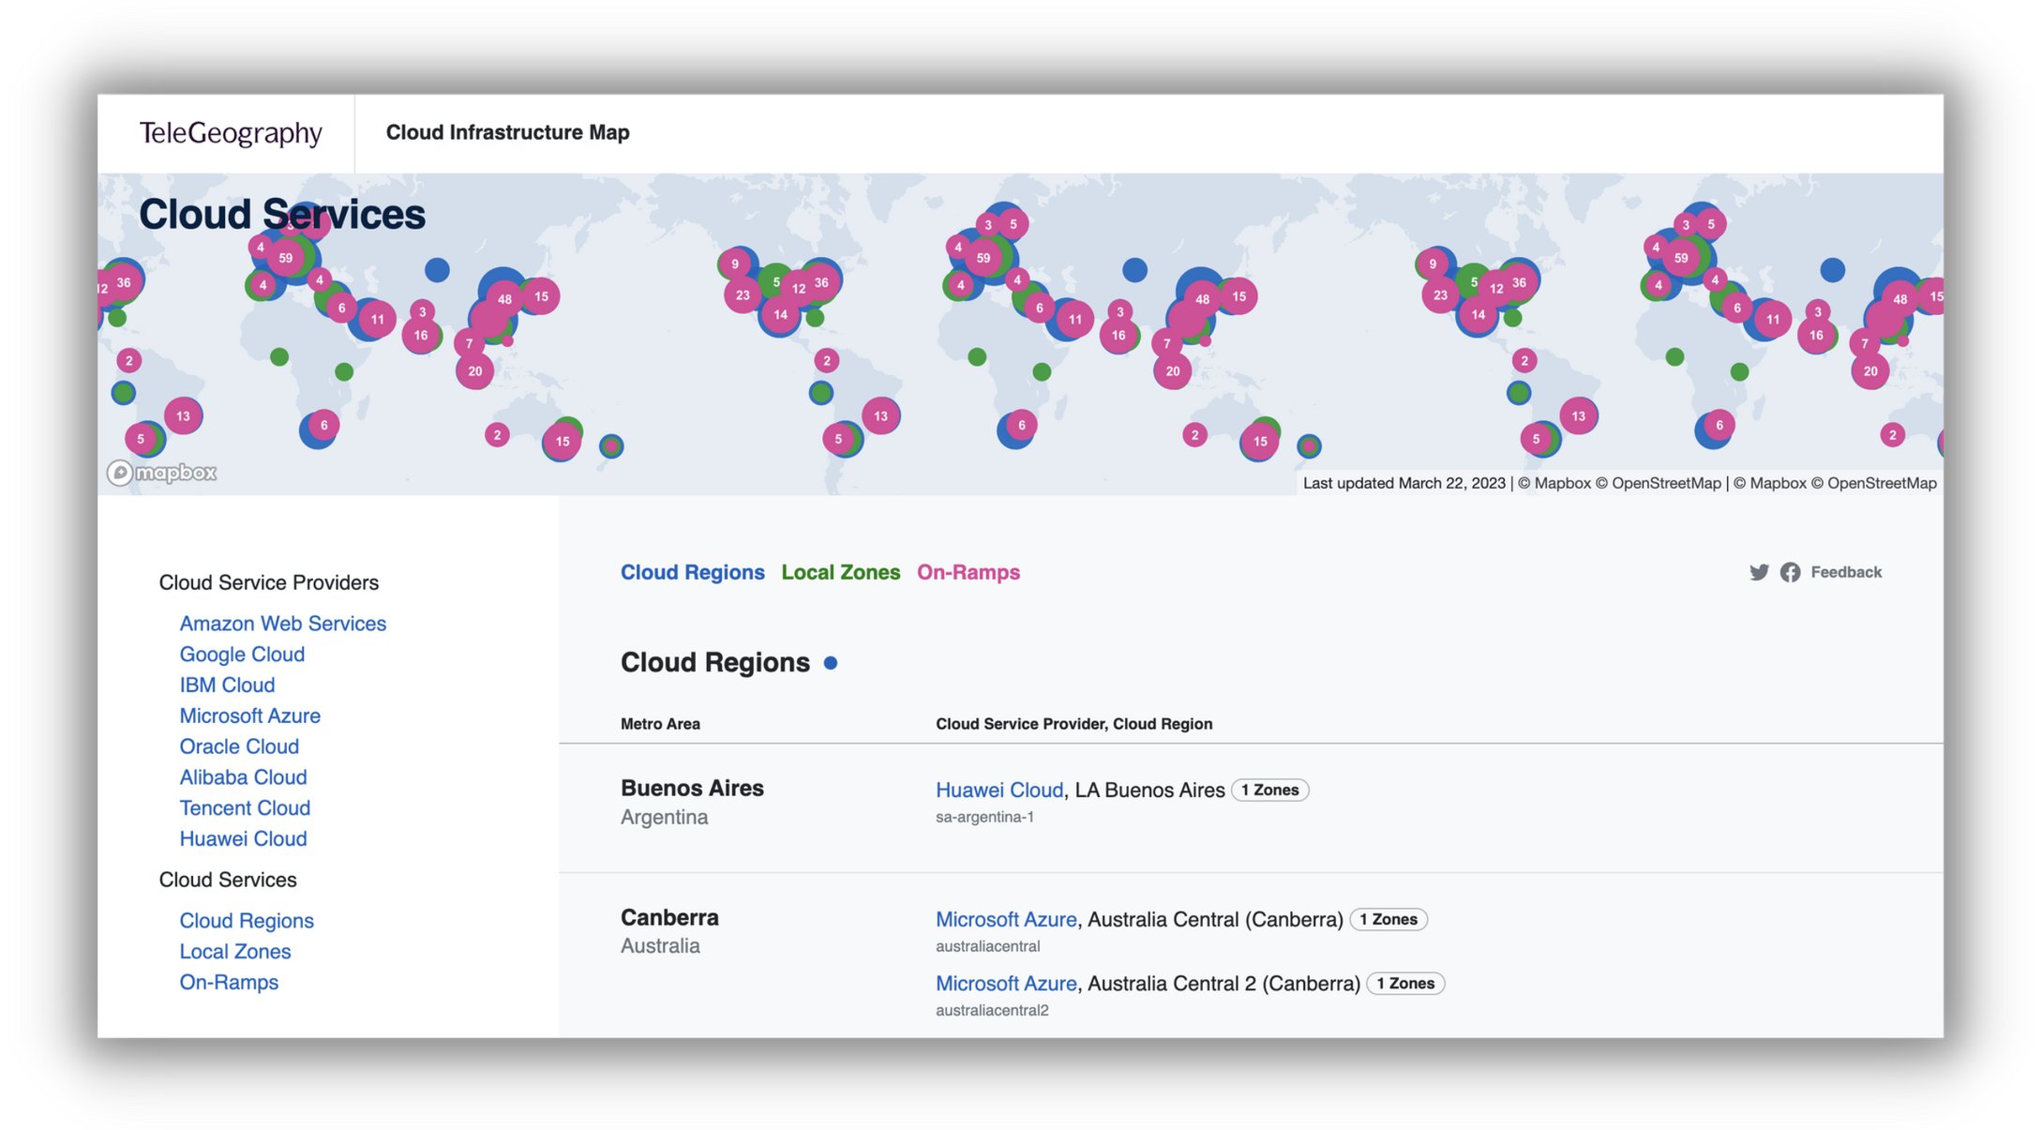
Task: Click the pink cluster marker labeled 48
Action: 503,300
